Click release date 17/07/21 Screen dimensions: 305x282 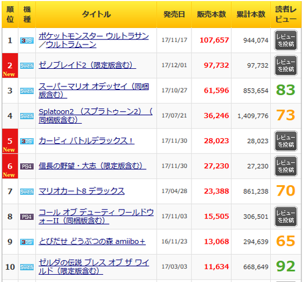point(174,116)
